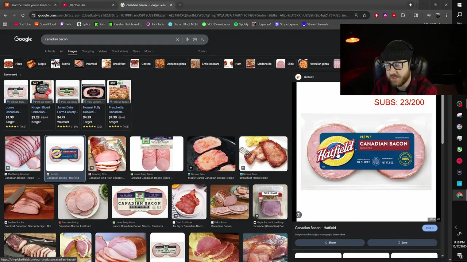Reload the current page
This screenshot has width=467, height=262.
point(23,15)
